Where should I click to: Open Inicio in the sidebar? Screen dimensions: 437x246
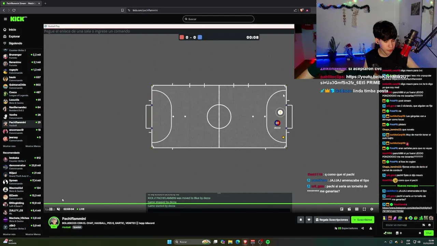[21, 30]
